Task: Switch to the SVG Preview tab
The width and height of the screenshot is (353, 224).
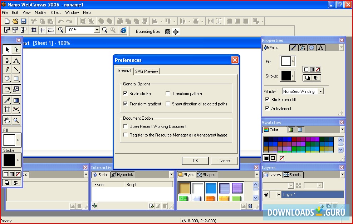Action: [147, 71]
